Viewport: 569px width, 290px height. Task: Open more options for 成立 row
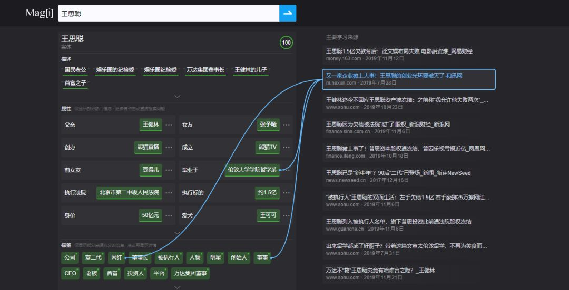pos(286,147)
